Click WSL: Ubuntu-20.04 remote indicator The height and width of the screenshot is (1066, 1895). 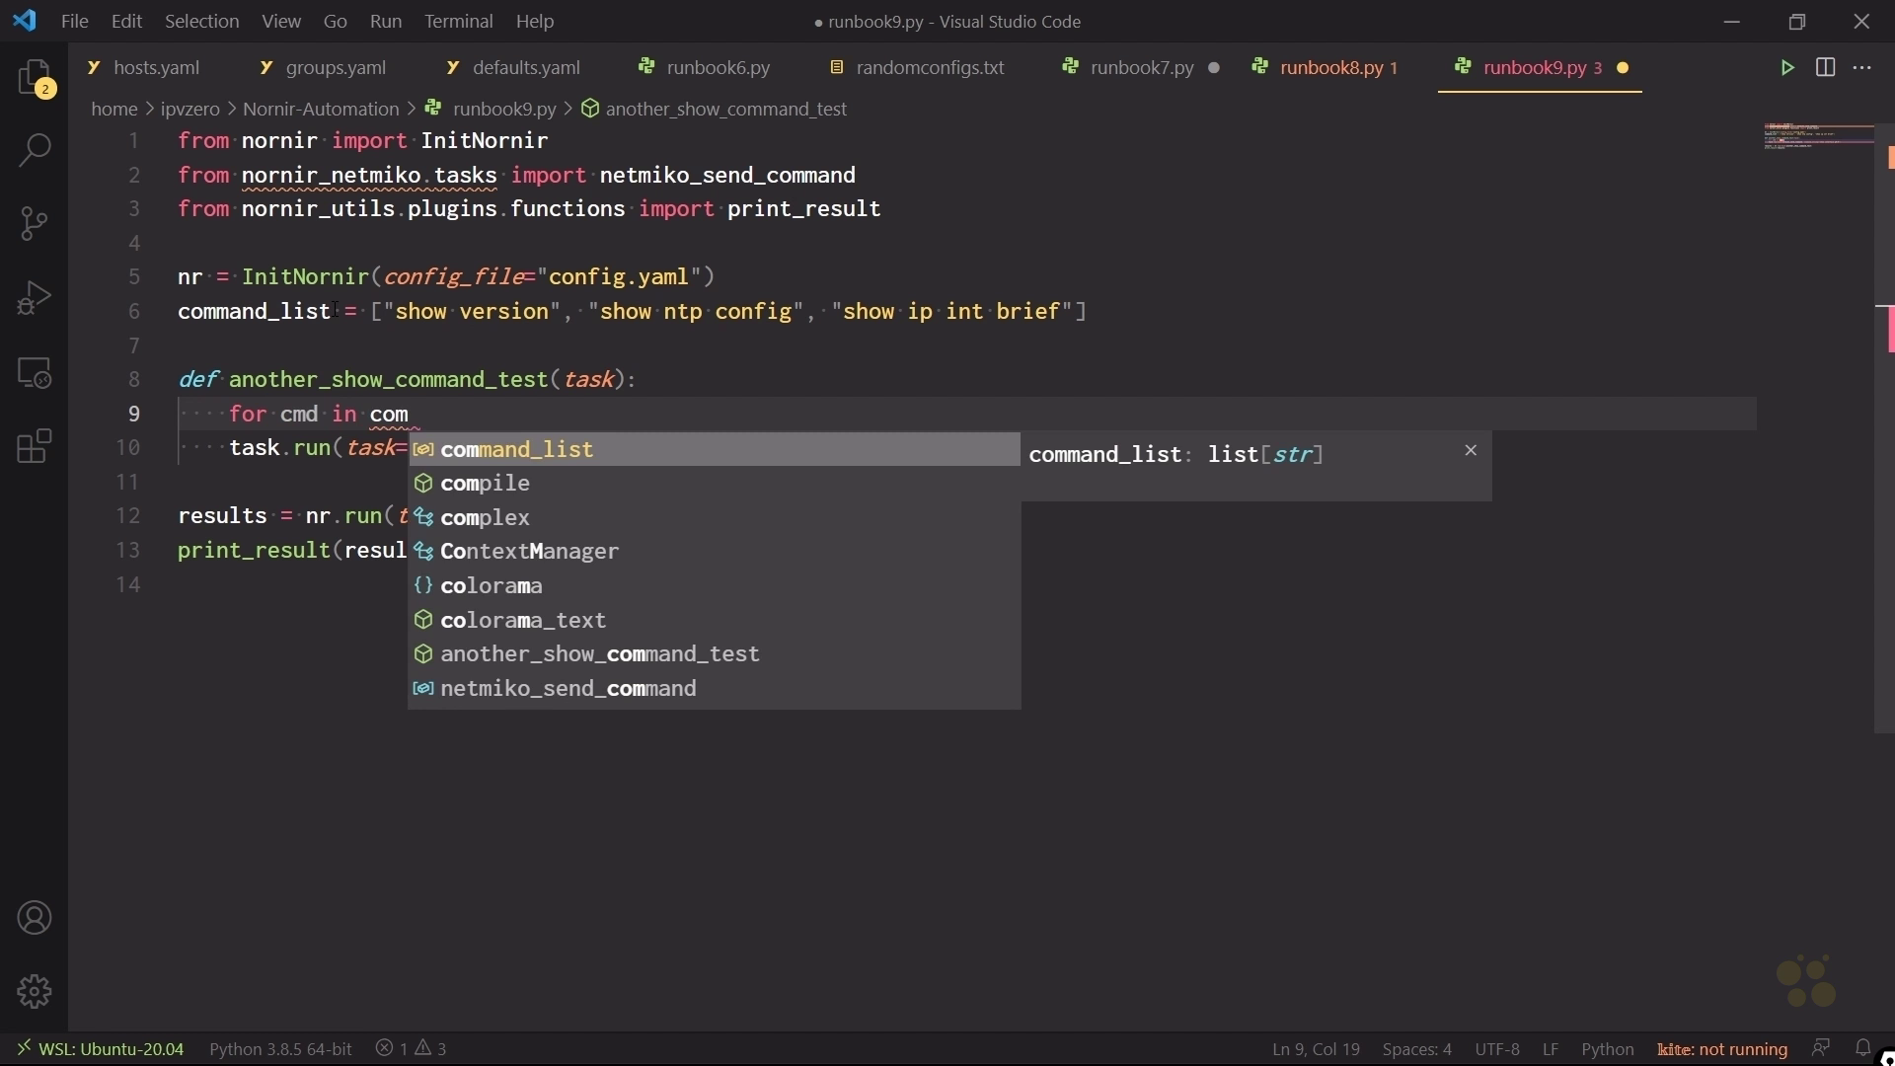coord(100,1049)
